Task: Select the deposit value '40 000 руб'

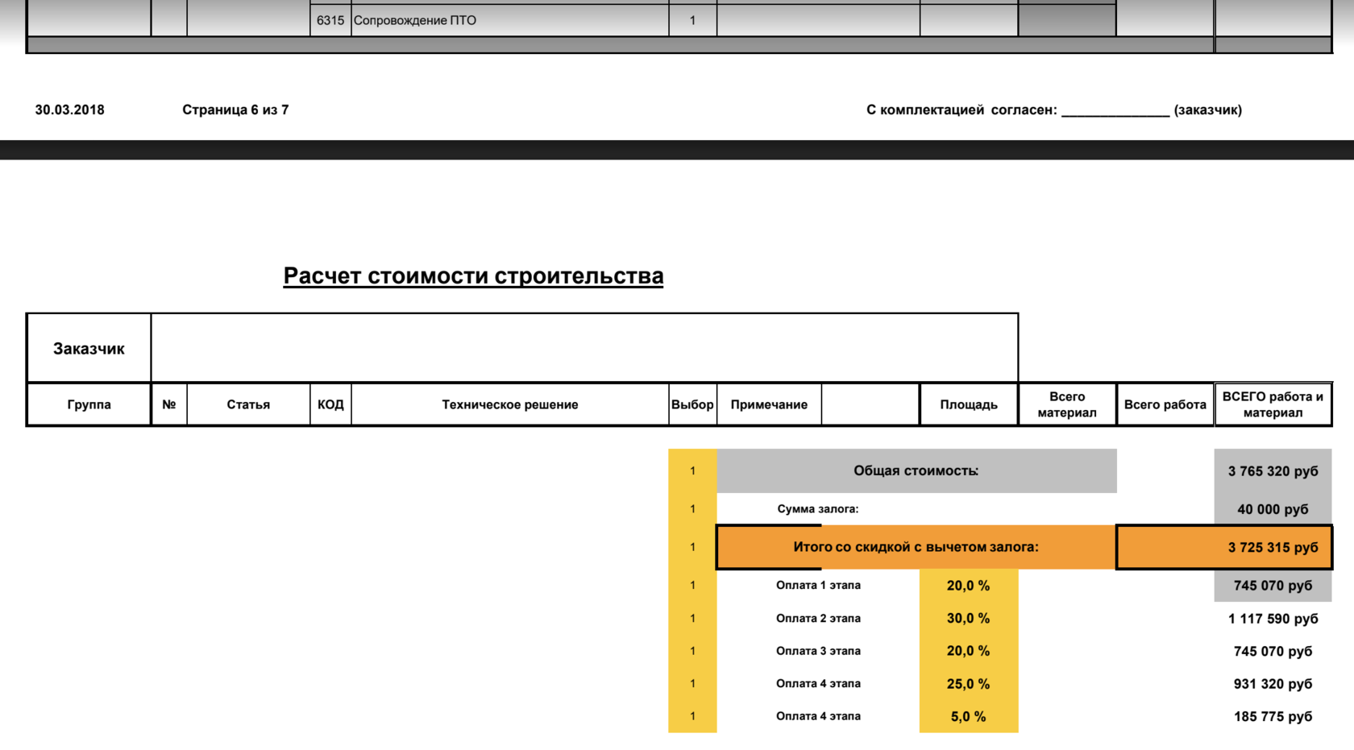Action: (1273, 509)
